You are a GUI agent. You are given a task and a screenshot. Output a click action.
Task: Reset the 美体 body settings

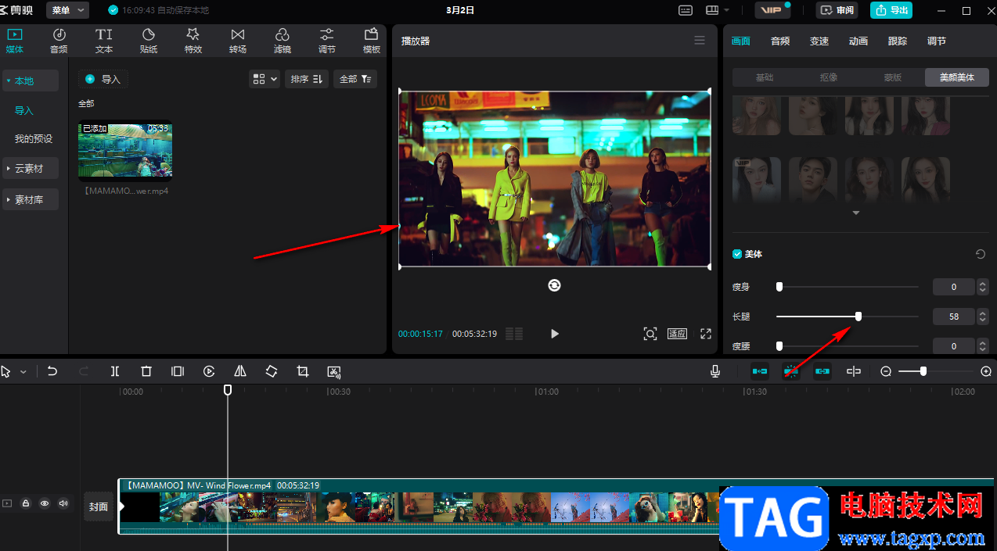tap(981, 254)
